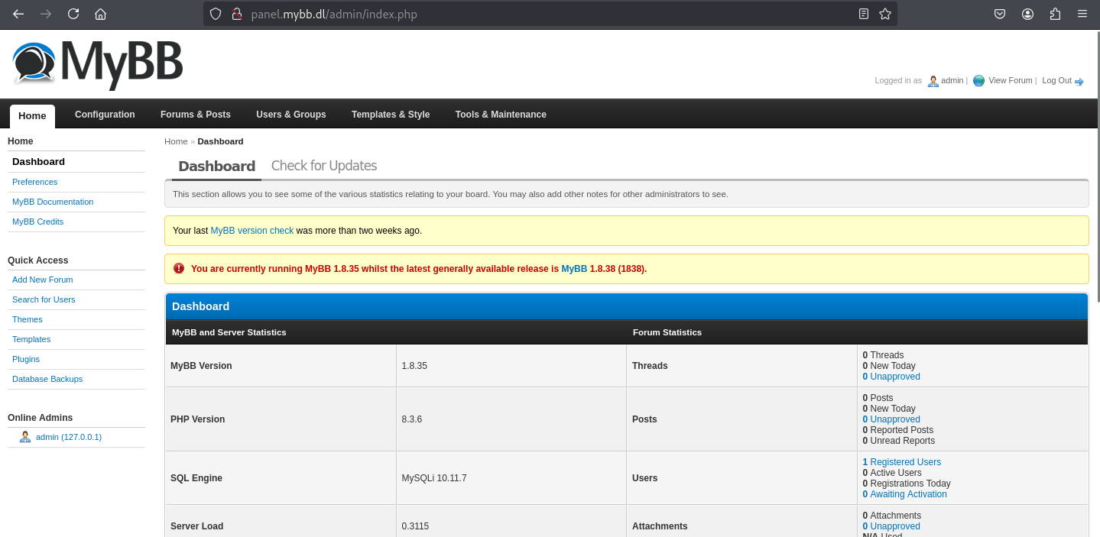Click the MyBB and Server Statistics header
1100x537 pixels.
pos(229,332)
